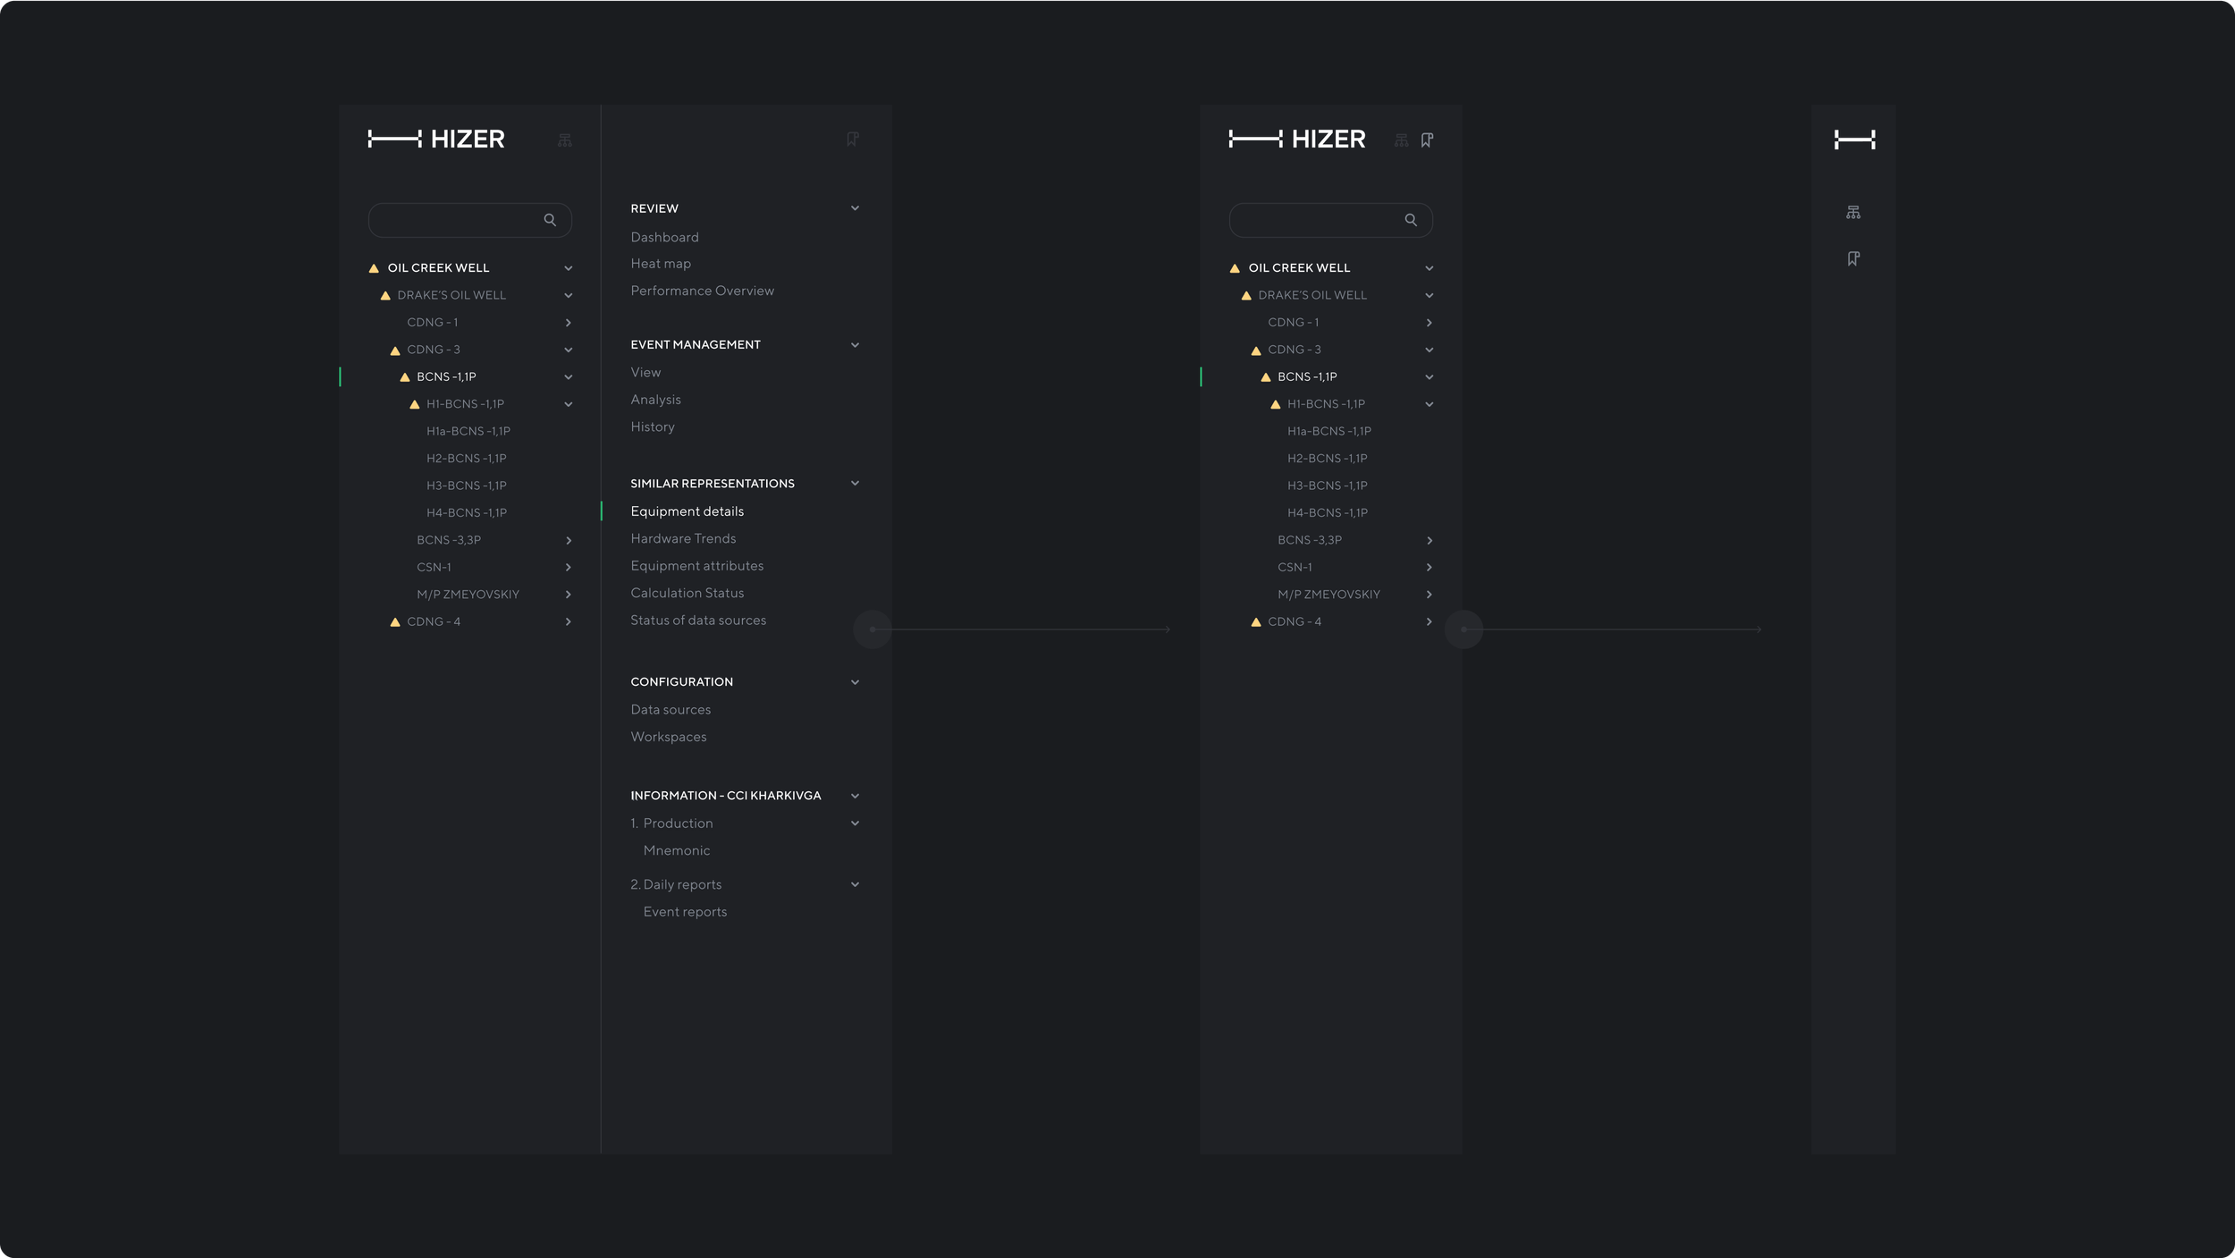Click the bookmark icon in collapsed sidebar
Image resolution: width=2235 pixels, height=1258 pixels.
[1853, 259]
